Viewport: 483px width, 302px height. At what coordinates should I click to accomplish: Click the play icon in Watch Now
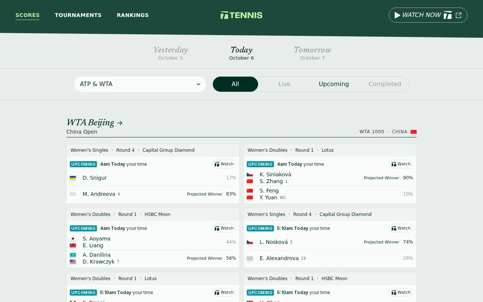point(397,15)
